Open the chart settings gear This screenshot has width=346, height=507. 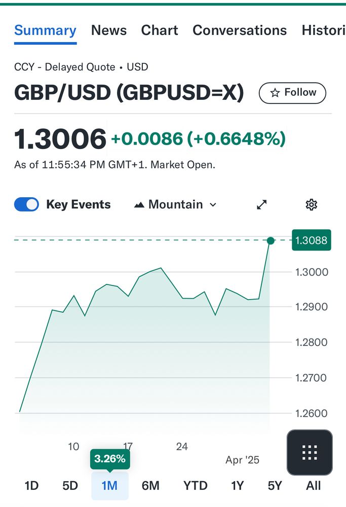coord(311,204)
